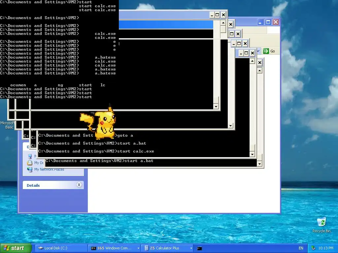338x253 pixels.
Task: Open My Network Places icon in Explorer sidebar
Action: pos(30,169)
